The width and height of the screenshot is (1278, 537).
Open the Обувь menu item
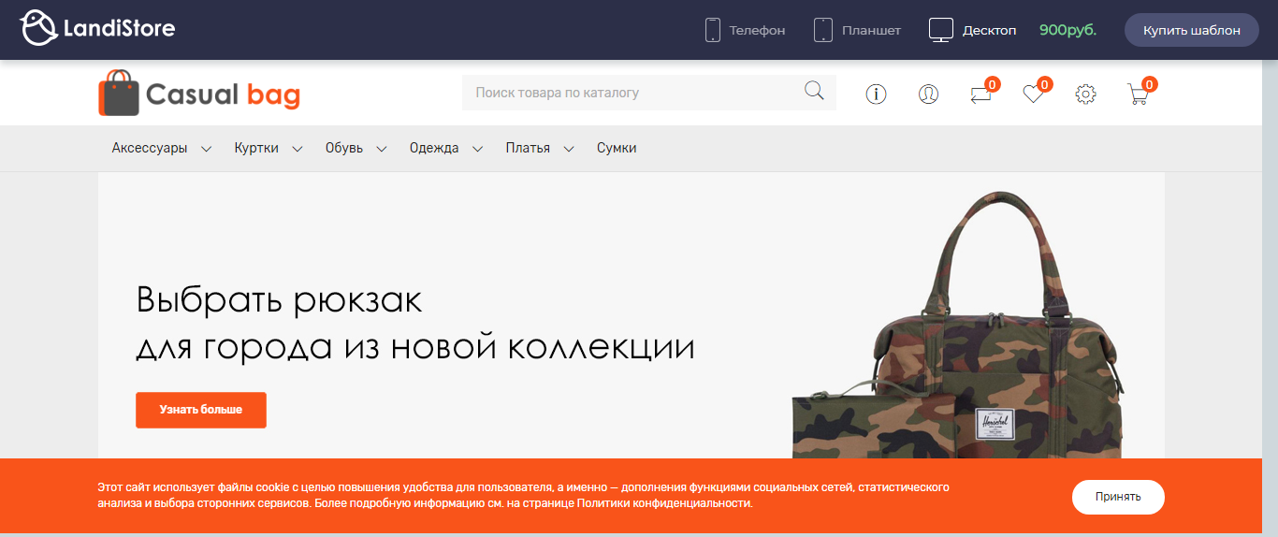click(344, 148)
